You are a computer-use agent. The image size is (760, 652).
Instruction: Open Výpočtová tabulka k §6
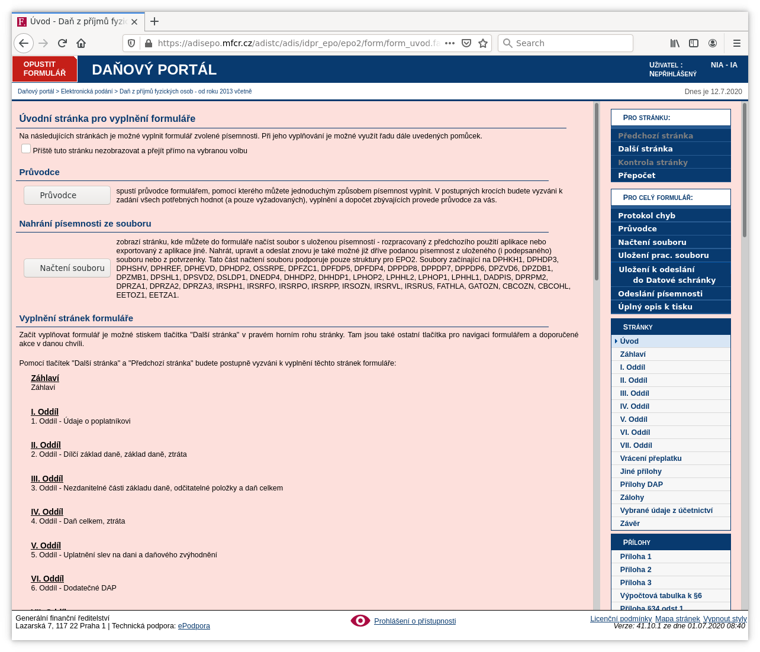[671, 596]
